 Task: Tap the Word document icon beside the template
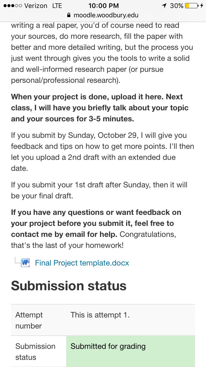(26, 262)
